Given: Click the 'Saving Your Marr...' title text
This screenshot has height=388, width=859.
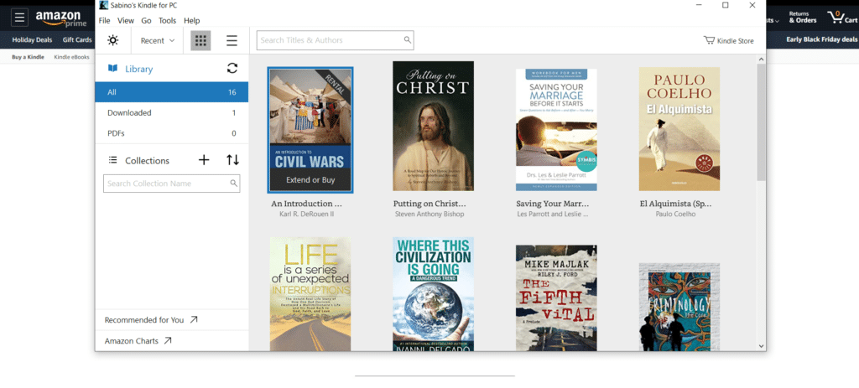Looking at the screenshot, I should coord(552,204).
